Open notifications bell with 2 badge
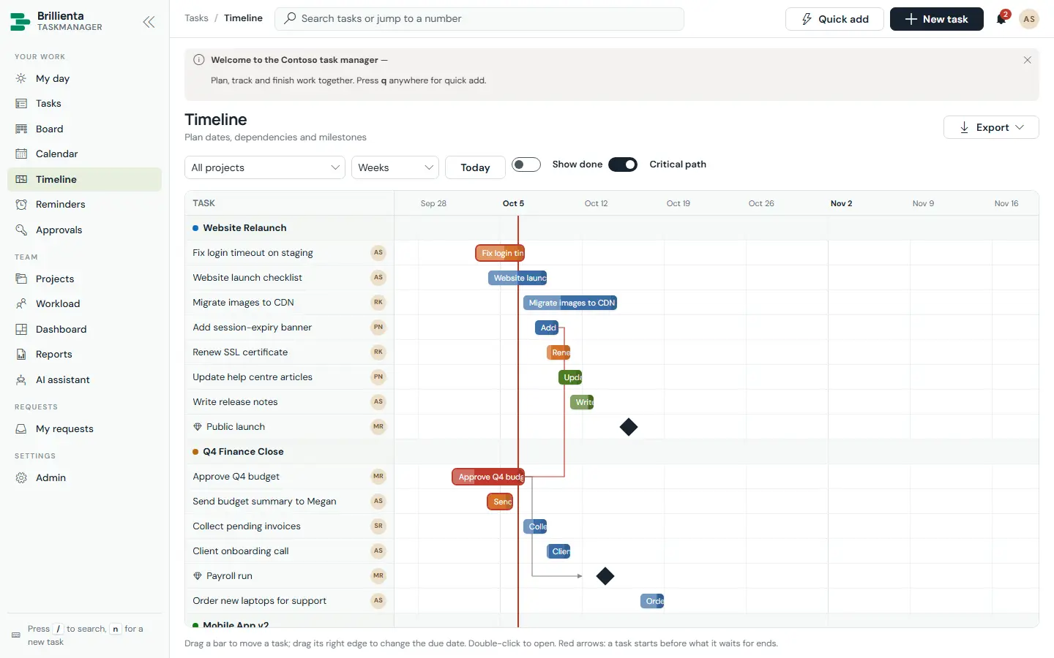 coord(1001,19)
